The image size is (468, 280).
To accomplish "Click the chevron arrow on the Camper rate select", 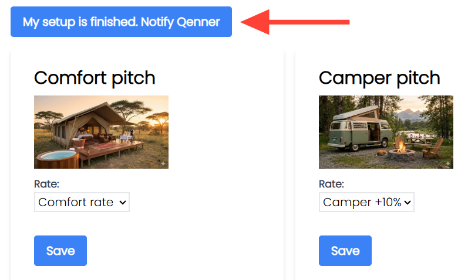I will (x=408, y=202).
